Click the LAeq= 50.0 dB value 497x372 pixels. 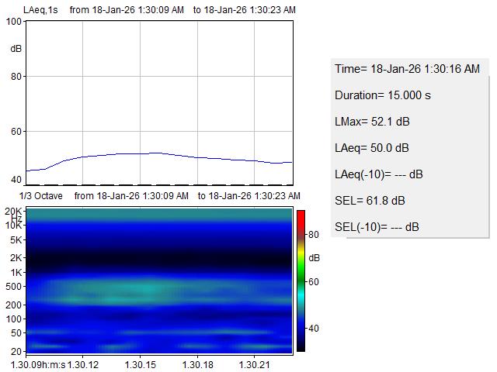point(372,148)
